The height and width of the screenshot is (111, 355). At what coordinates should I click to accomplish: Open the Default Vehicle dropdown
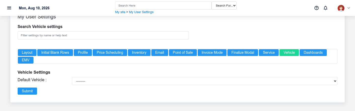click(204, 81)
